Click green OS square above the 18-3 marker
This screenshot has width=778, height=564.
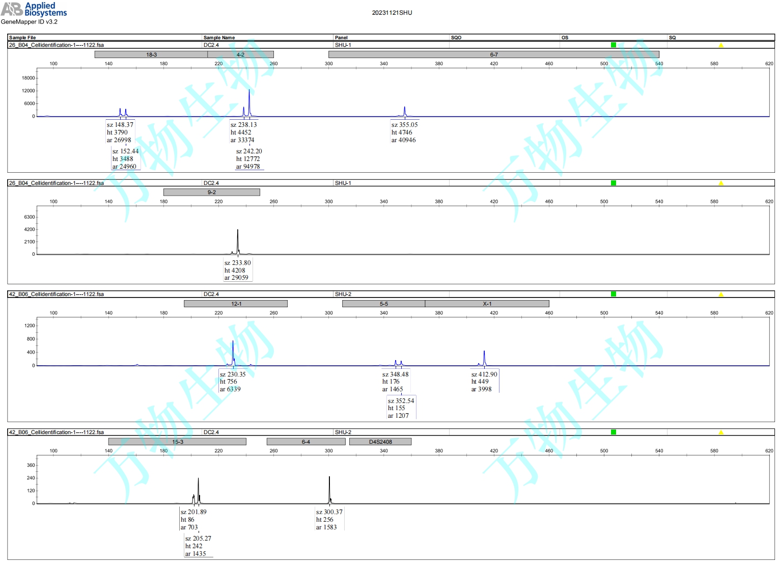tap(614, 45)
